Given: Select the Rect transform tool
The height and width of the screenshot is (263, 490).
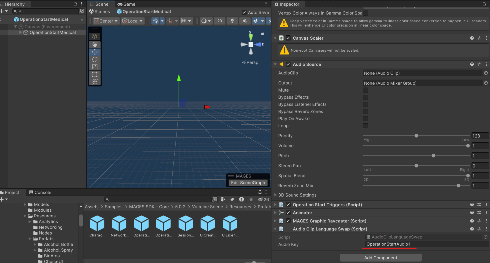Looking at the screenshot, I should coord(95,74).
